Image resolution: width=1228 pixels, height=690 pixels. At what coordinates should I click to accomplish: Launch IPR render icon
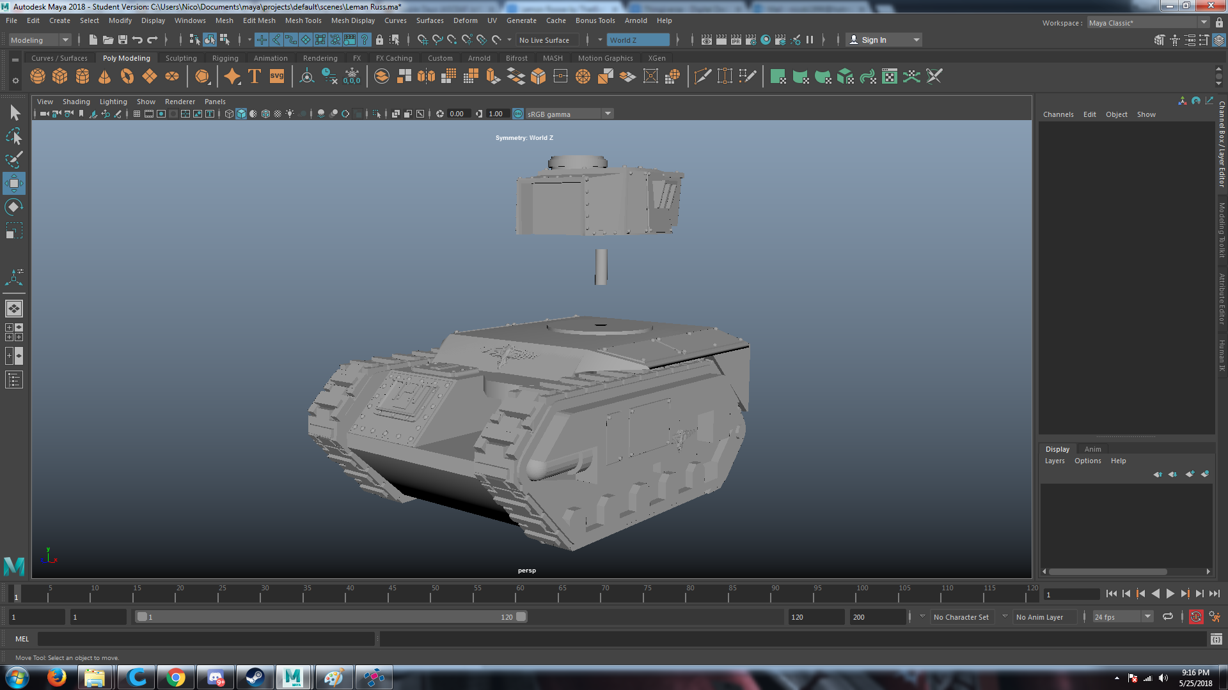tap(736, 40)
